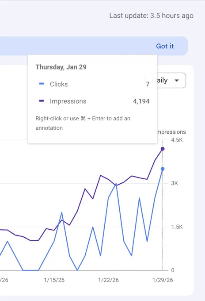205x301 pixels.
Task: Click the Impressions label in the tooltip
Action: click(x=68, y=101)
